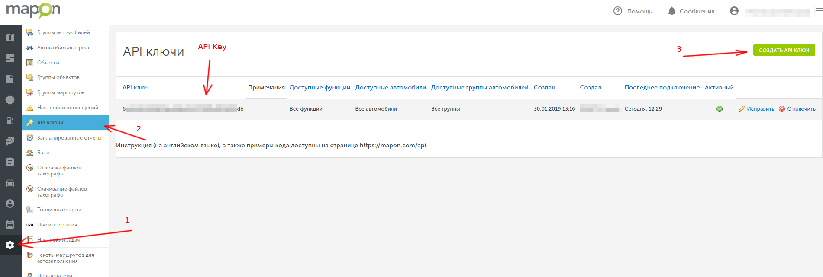Click the dashboard grid sidebar icon
Image resolution: width=823 pixels, height=277 pixels.
pos(10,58)
